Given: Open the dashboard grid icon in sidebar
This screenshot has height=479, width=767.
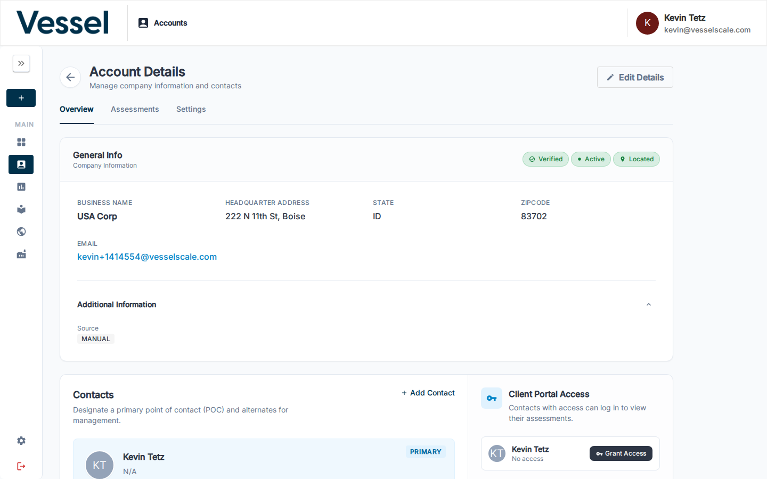Looking at the screenshot, I should [x=21, y=142].
